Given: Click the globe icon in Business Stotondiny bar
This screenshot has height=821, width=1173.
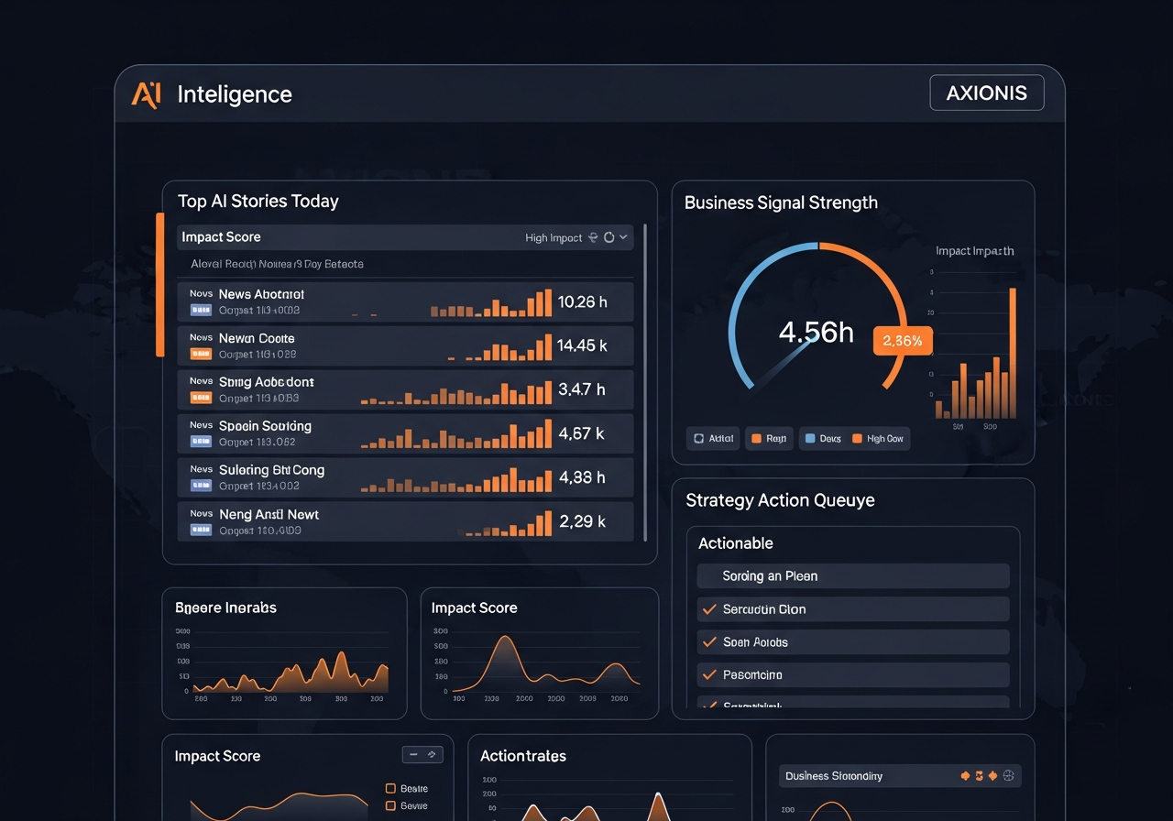Looking at the screenshot, I should click(1009, 775).
